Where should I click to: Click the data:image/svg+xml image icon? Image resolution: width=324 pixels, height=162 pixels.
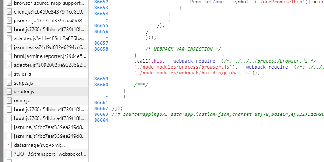[x=9, y=145]
